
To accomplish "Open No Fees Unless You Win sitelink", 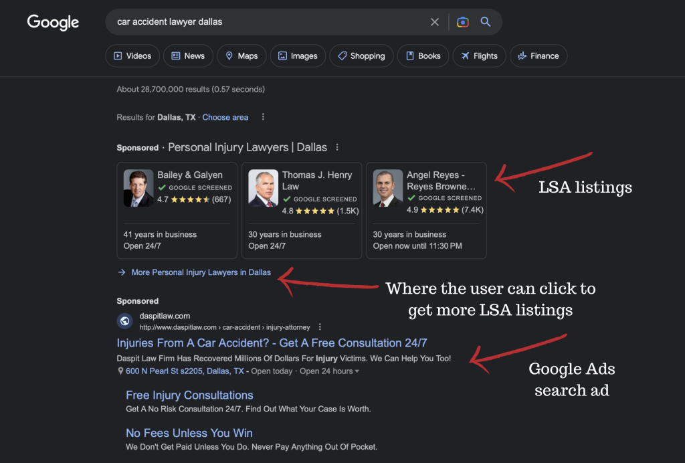I will pyautogui.click(x=189, y=434).
